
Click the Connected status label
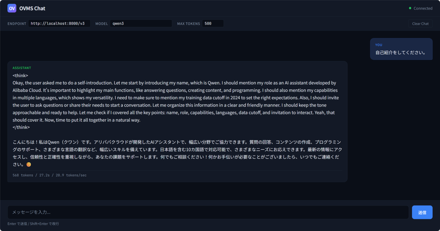point(423,8)
